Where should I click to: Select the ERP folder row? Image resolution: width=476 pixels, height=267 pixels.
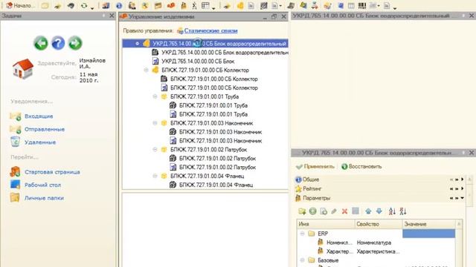(376, 234)
